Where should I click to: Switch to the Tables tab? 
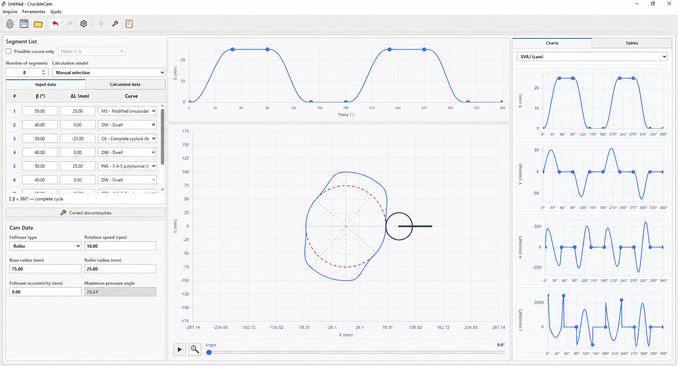[632, 43]
